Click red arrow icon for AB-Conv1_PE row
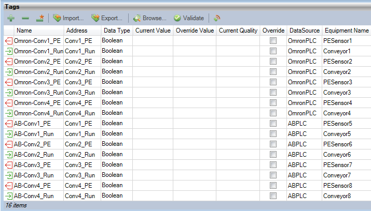Screen dimensions: 371x211 [9, 124]
